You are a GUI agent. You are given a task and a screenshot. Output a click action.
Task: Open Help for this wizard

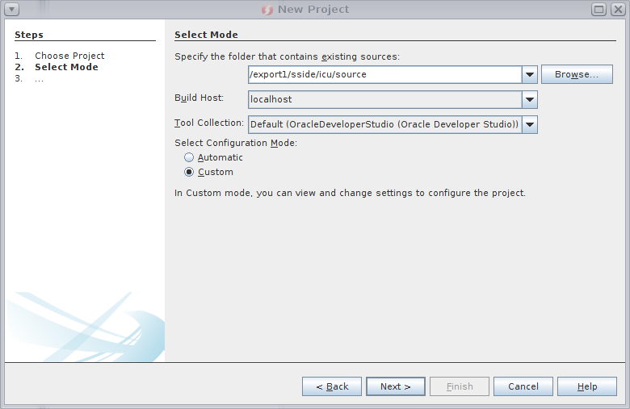click(x=587, y=386)
